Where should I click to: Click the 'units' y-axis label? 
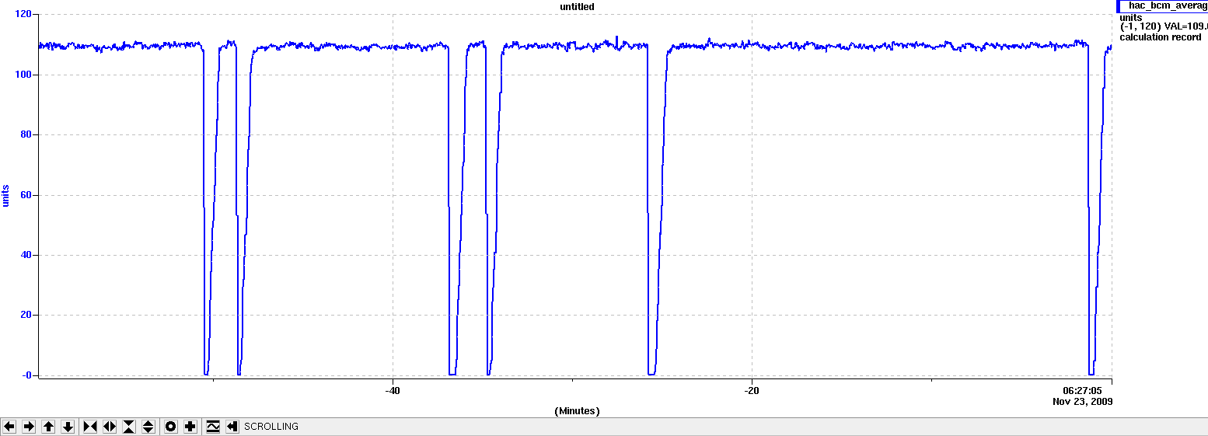pos(6,195)
